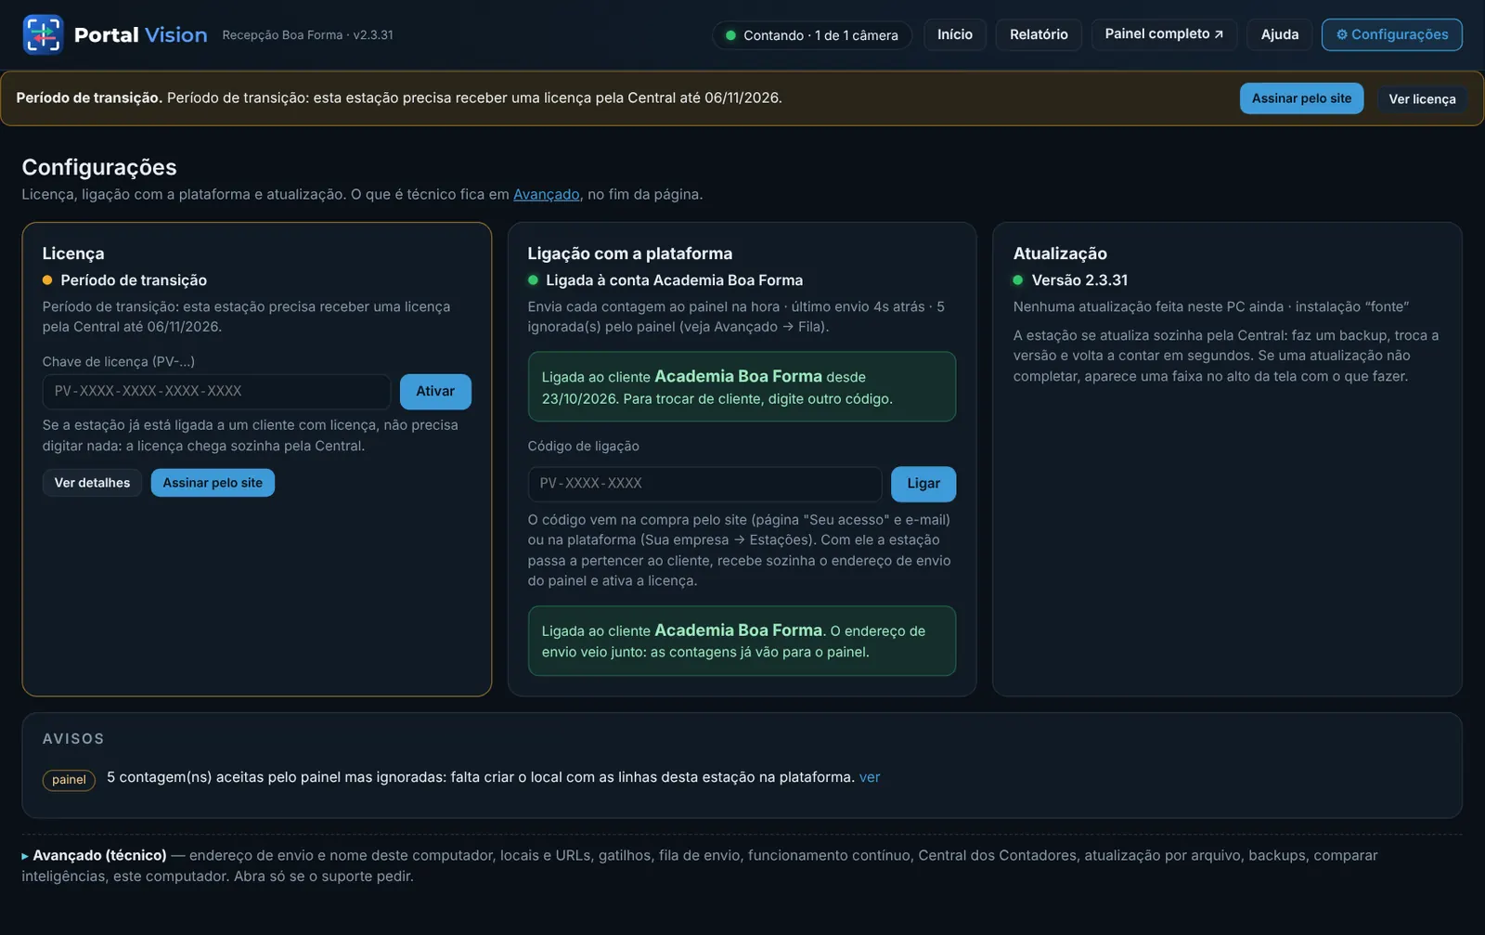Click the Licença card heading
Image resolution: width=1485 pixels, height=935 pixels.
(x=73, y=253)
